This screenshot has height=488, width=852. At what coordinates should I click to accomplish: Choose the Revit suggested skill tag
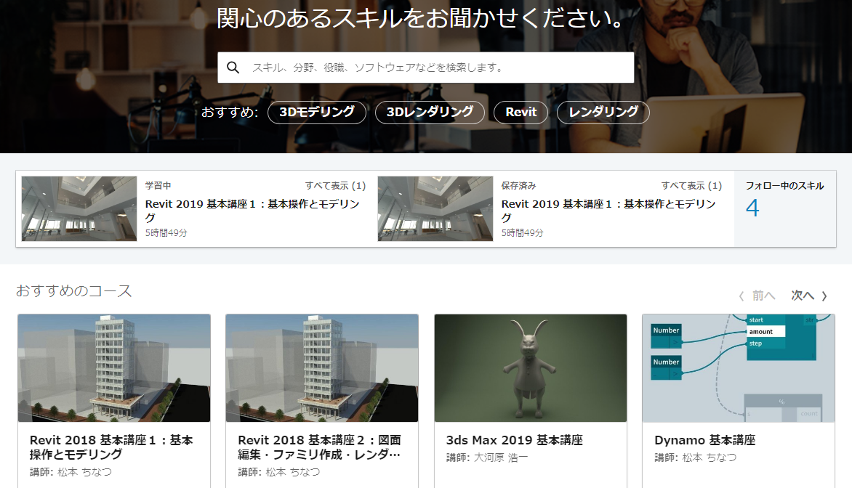(x=521, y=113)
